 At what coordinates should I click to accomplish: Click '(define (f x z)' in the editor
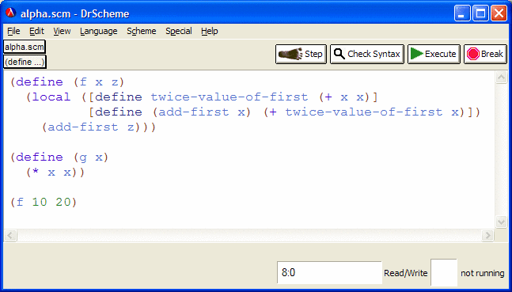click(x=67, y=82)
